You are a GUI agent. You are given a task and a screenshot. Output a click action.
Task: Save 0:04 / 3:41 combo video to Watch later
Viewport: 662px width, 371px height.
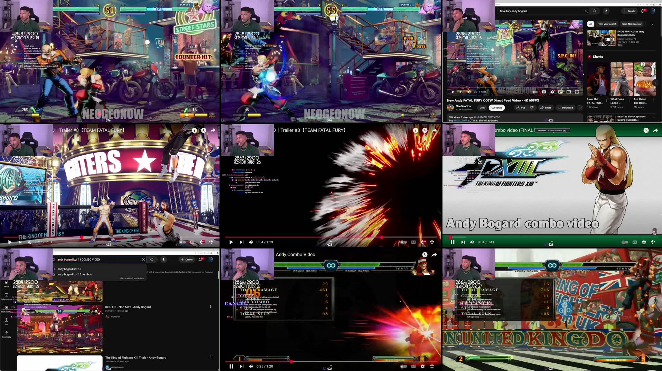(646, 130)
